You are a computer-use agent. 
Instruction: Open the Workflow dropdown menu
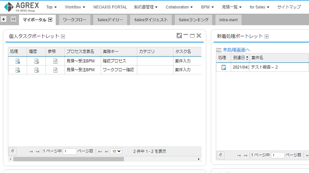75,7
